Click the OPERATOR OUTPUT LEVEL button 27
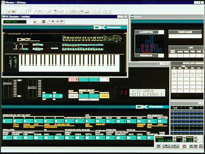This screenshot has width=205, height=154. [x=111, y=138]
